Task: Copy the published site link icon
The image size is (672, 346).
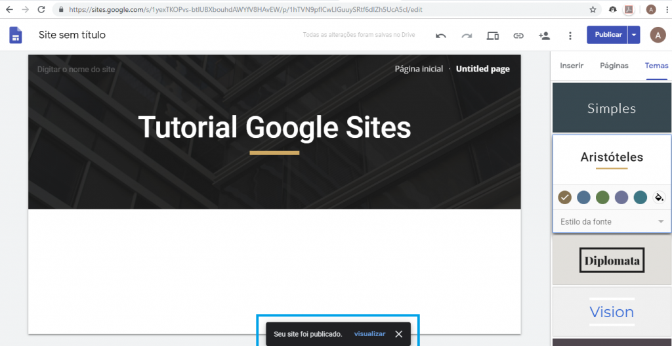Action: [518, 35]
